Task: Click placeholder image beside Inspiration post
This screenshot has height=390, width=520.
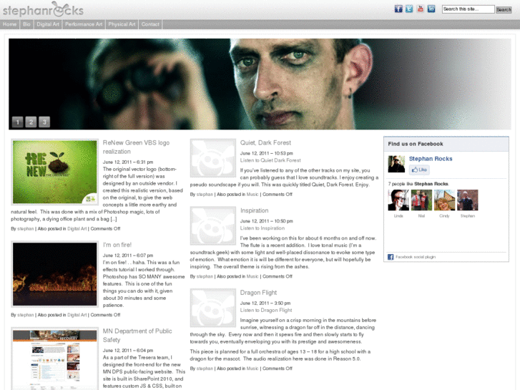Action: 213,225
